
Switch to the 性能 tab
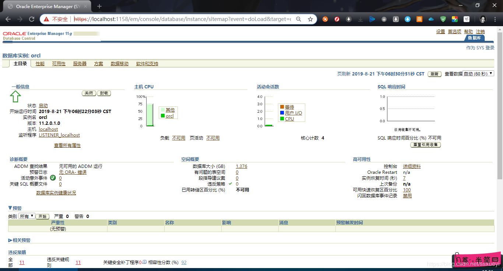pos(40,64)
